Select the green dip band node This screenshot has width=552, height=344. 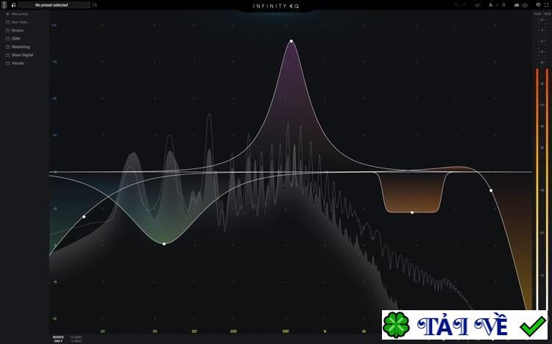point(164,244)
